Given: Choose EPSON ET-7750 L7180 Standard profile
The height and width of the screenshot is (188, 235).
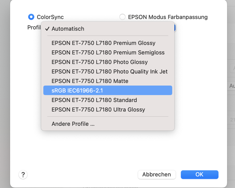Looking at the screenshot, I should coord(108,100).
